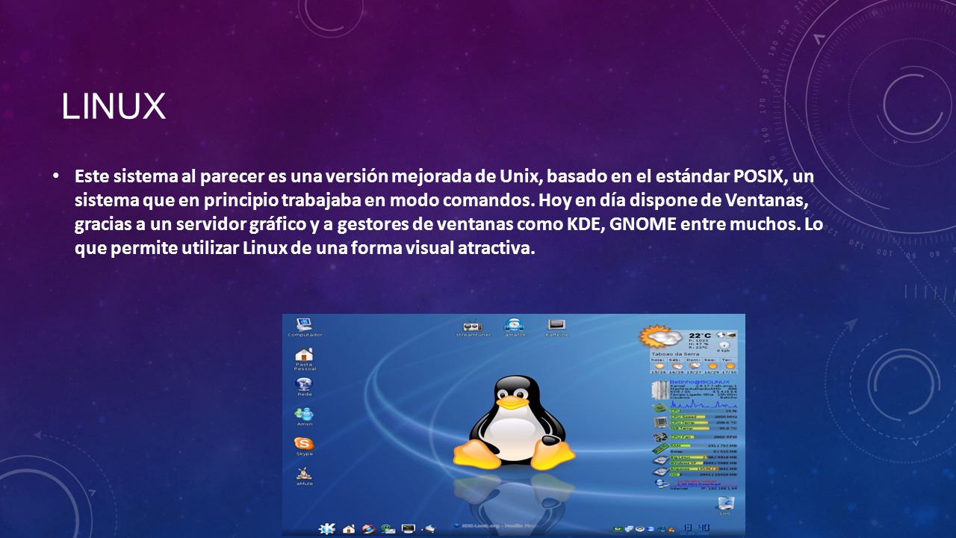Click the fan icon in system monitor

click(x=660, y=437)
